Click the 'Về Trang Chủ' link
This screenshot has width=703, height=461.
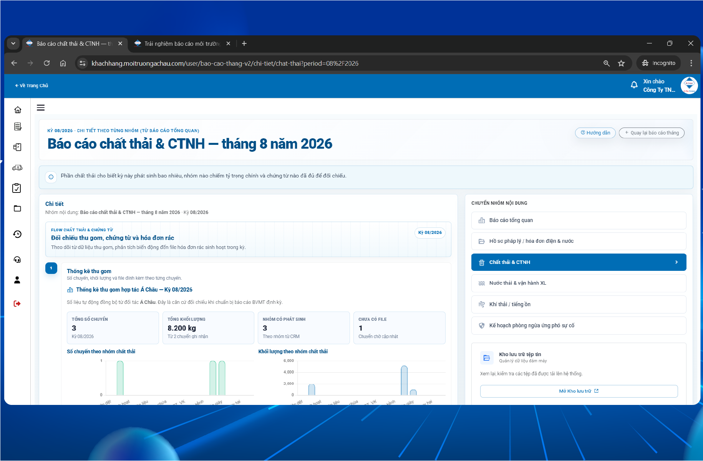click(32, 86)
